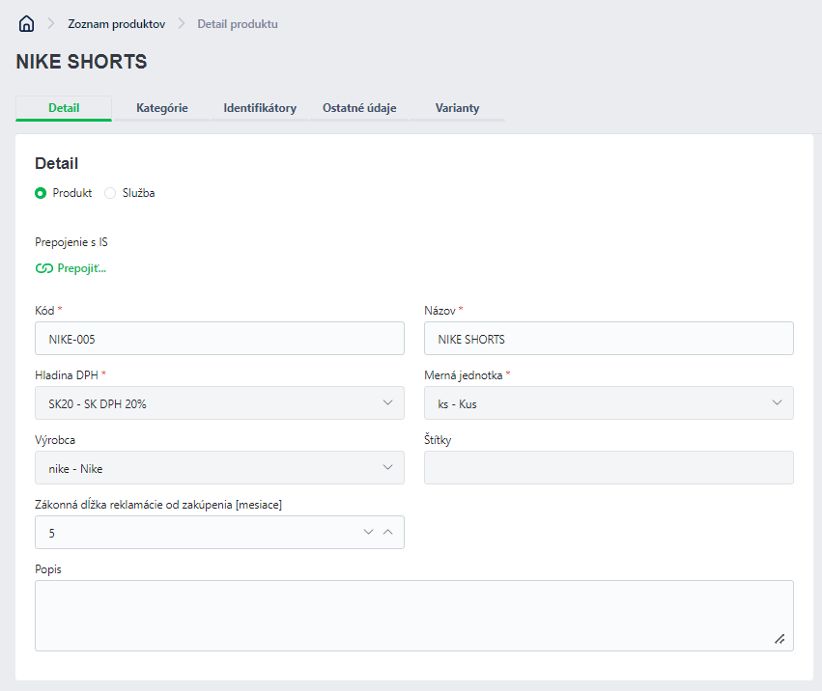822x691 pixels.
Task: Open the Výrobca dropdown
Action: coord(219,467)
